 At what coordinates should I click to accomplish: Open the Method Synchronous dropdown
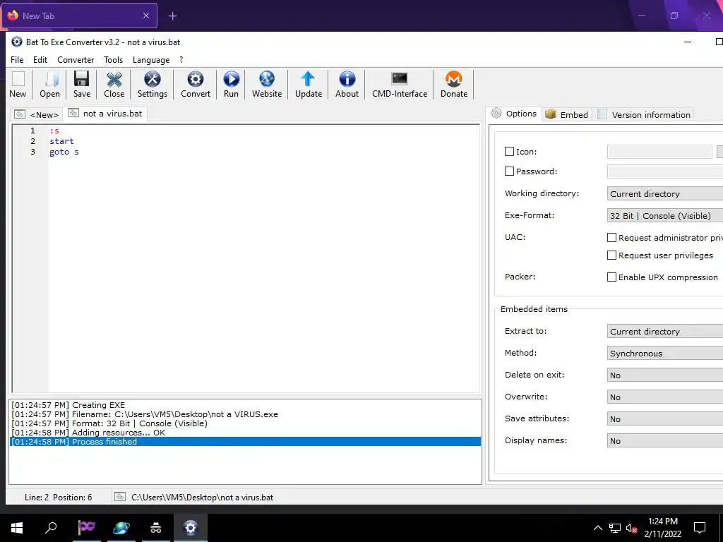coord(665,353)
